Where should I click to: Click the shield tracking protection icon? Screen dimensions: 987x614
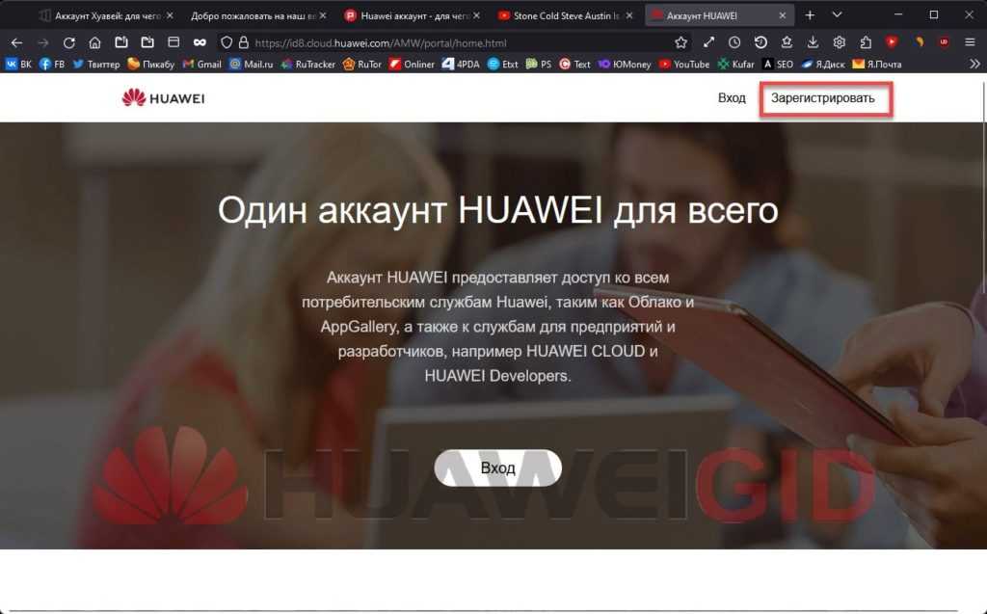[226, 42]
